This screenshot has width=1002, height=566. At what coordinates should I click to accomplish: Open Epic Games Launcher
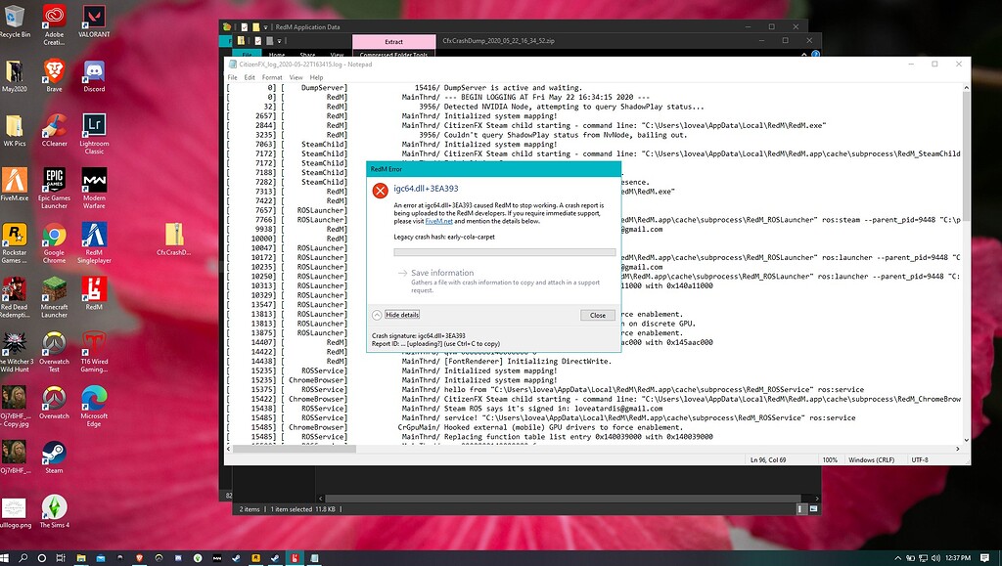coord(54,181)
